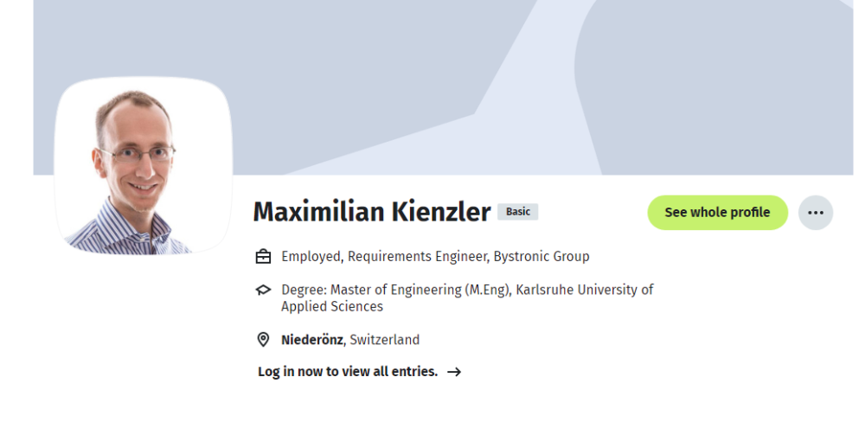This screenshot has height=422, width=865.
Task: Click the Switzerland country text
Action: click(x=385, y=340)
